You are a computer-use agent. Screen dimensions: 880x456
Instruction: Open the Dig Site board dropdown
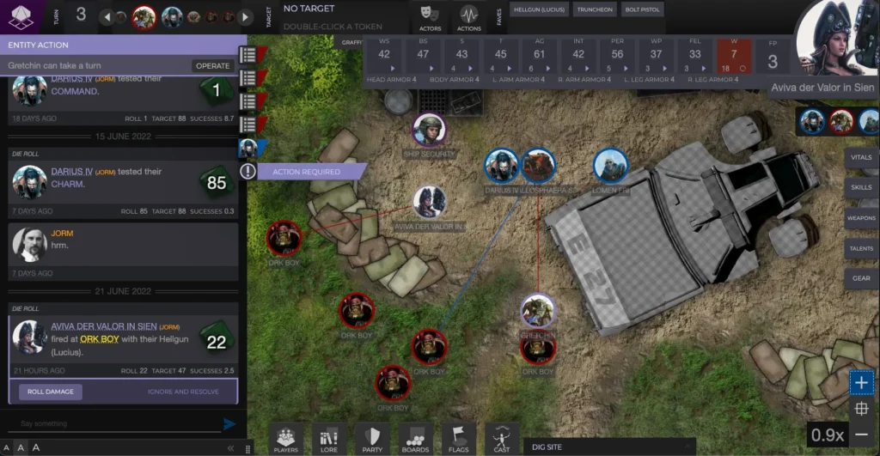pyautogui.click(x=609, y=447)
